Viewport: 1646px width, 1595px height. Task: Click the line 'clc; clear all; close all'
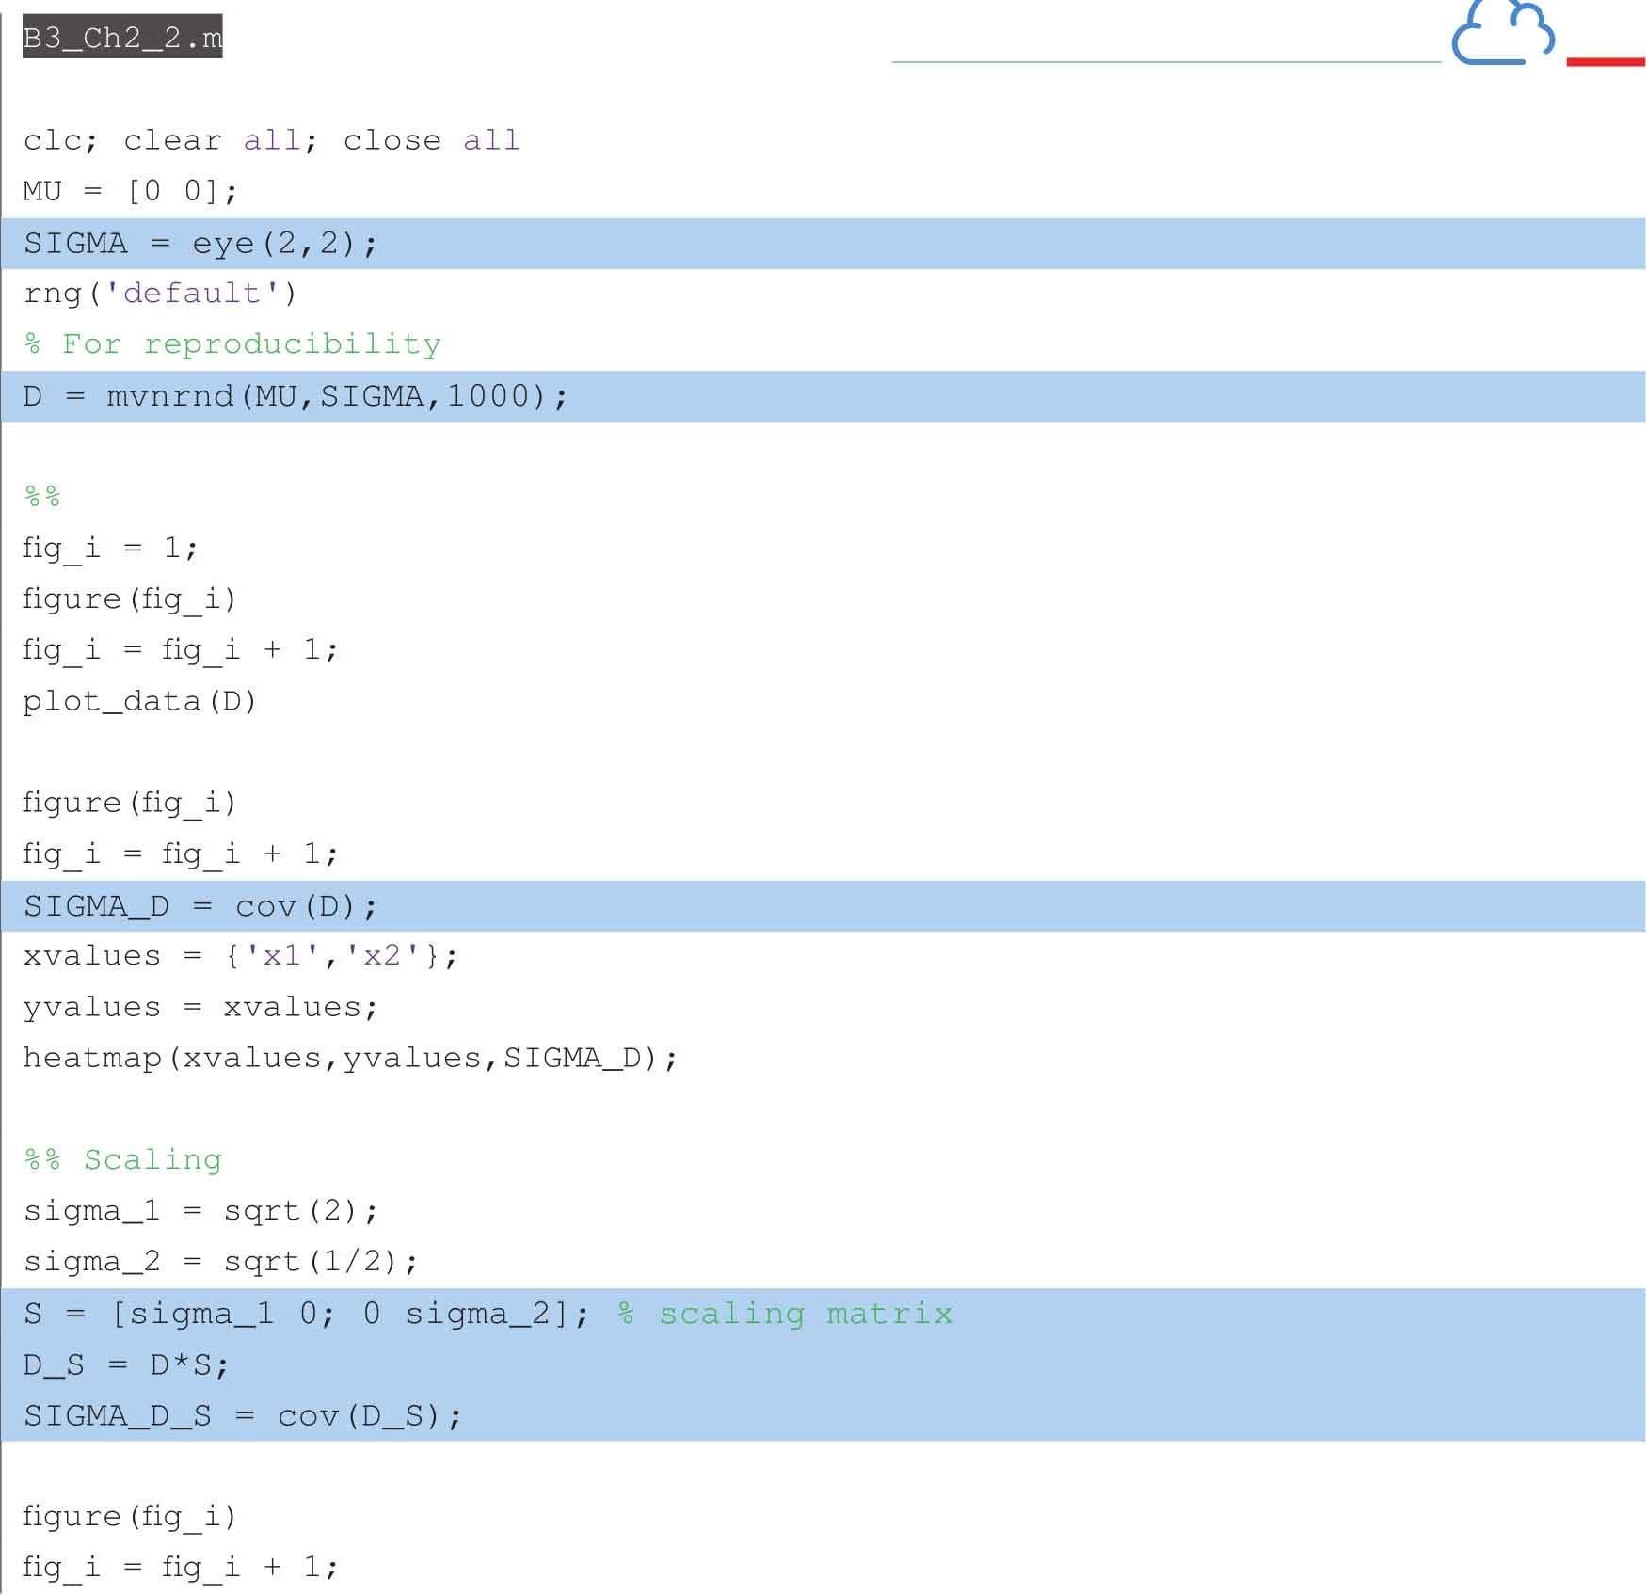tap(271, 140)
